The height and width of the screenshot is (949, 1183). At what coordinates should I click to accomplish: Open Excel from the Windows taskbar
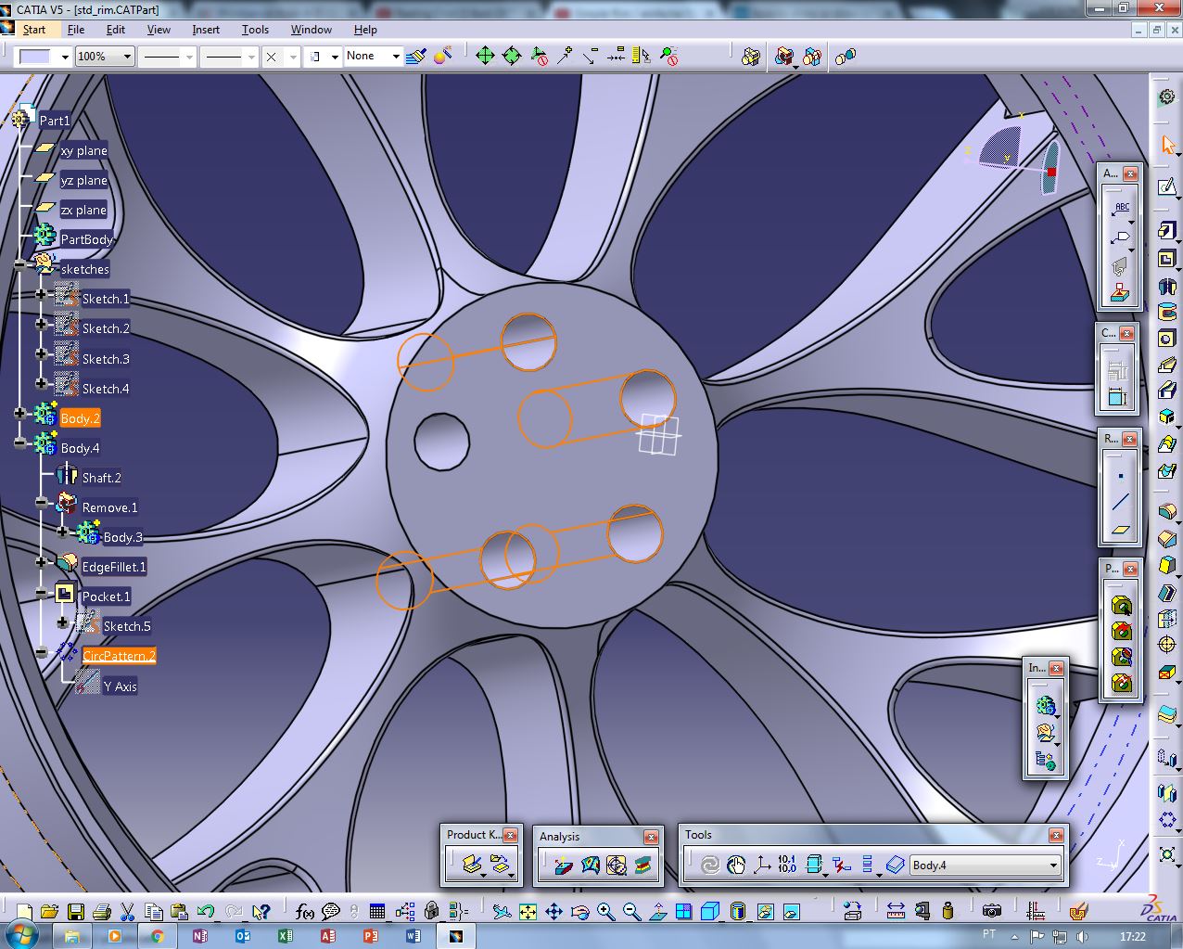pyautogui.click(x=286, y=936)
